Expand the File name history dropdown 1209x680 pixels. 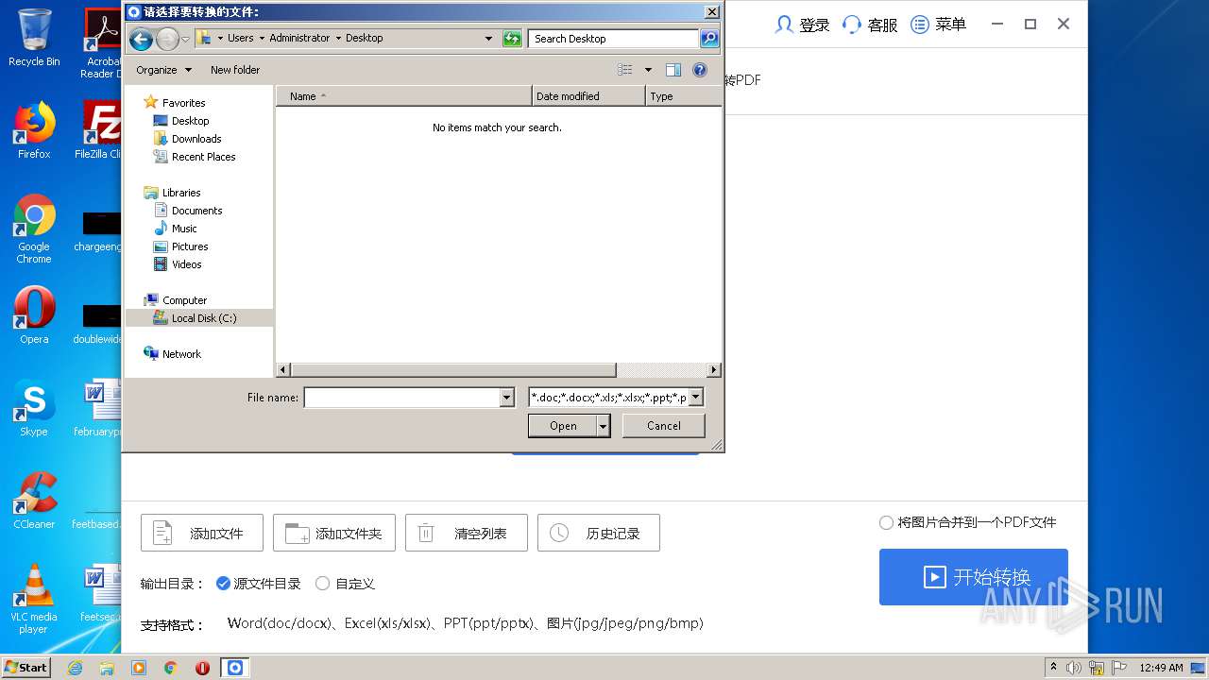[507, 398]
